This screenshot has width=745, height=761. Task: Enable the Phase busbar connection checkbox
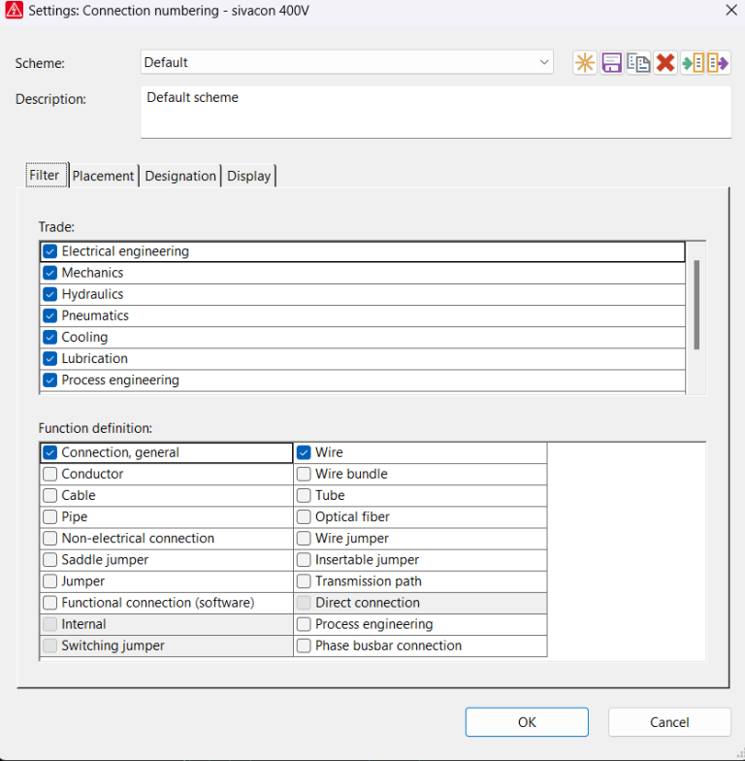point(304,645)
